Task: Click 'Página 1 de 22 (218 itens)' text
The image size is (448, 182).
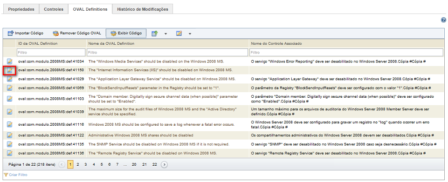Action: coord(32,164)
